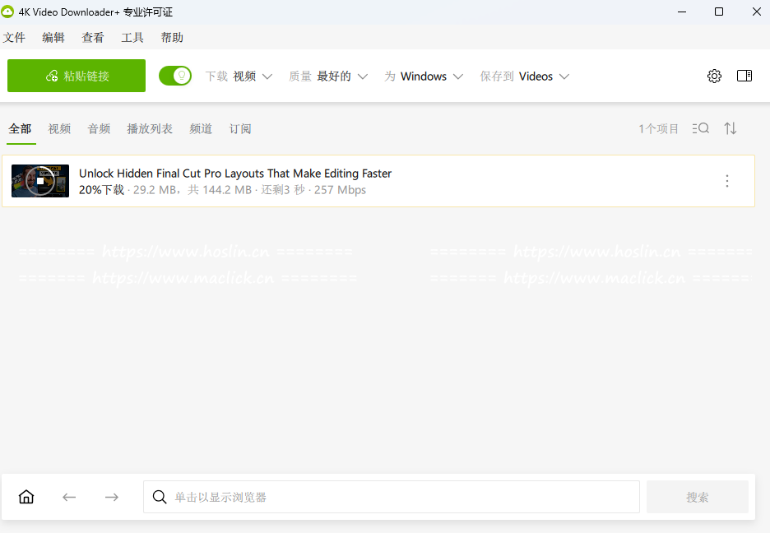770x533 pixels.
Task: Open the 工具 menu
Action: [x=132, y=37]
